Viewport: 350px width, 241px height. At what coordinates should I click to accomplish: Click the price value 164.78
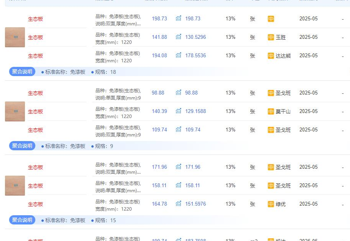pyautogui.click(x=159, y=204)
